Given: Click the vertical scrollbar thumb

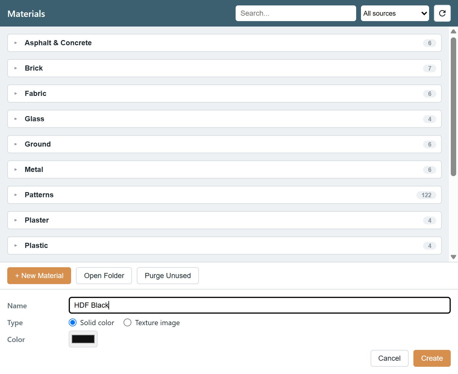Looking at the screenshot, I should click(x=453, y=106).
